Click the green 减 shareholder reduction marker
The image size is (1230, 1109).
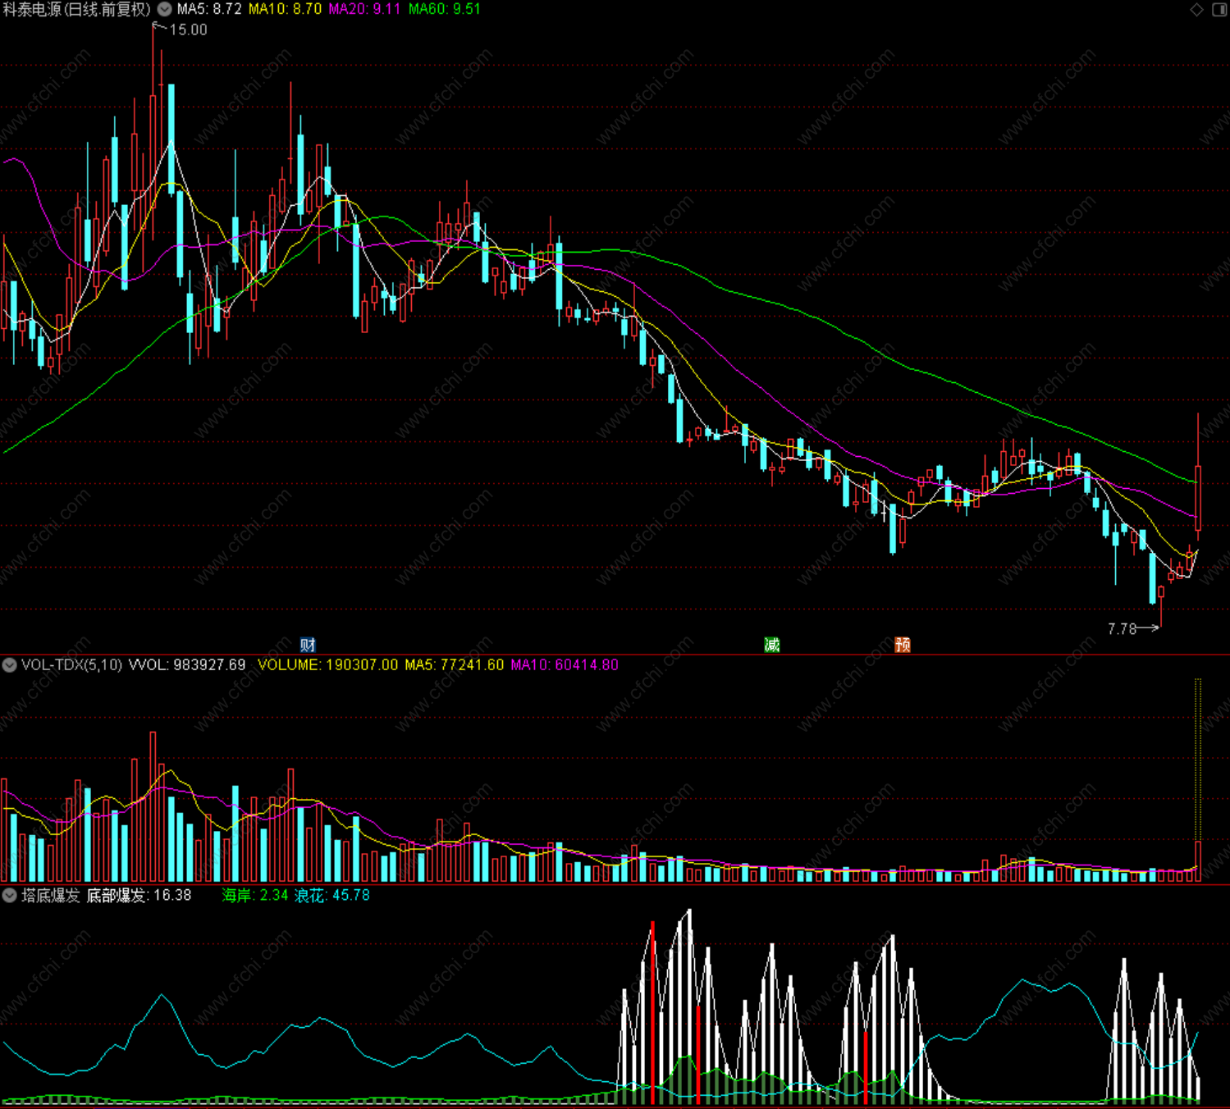772,645
